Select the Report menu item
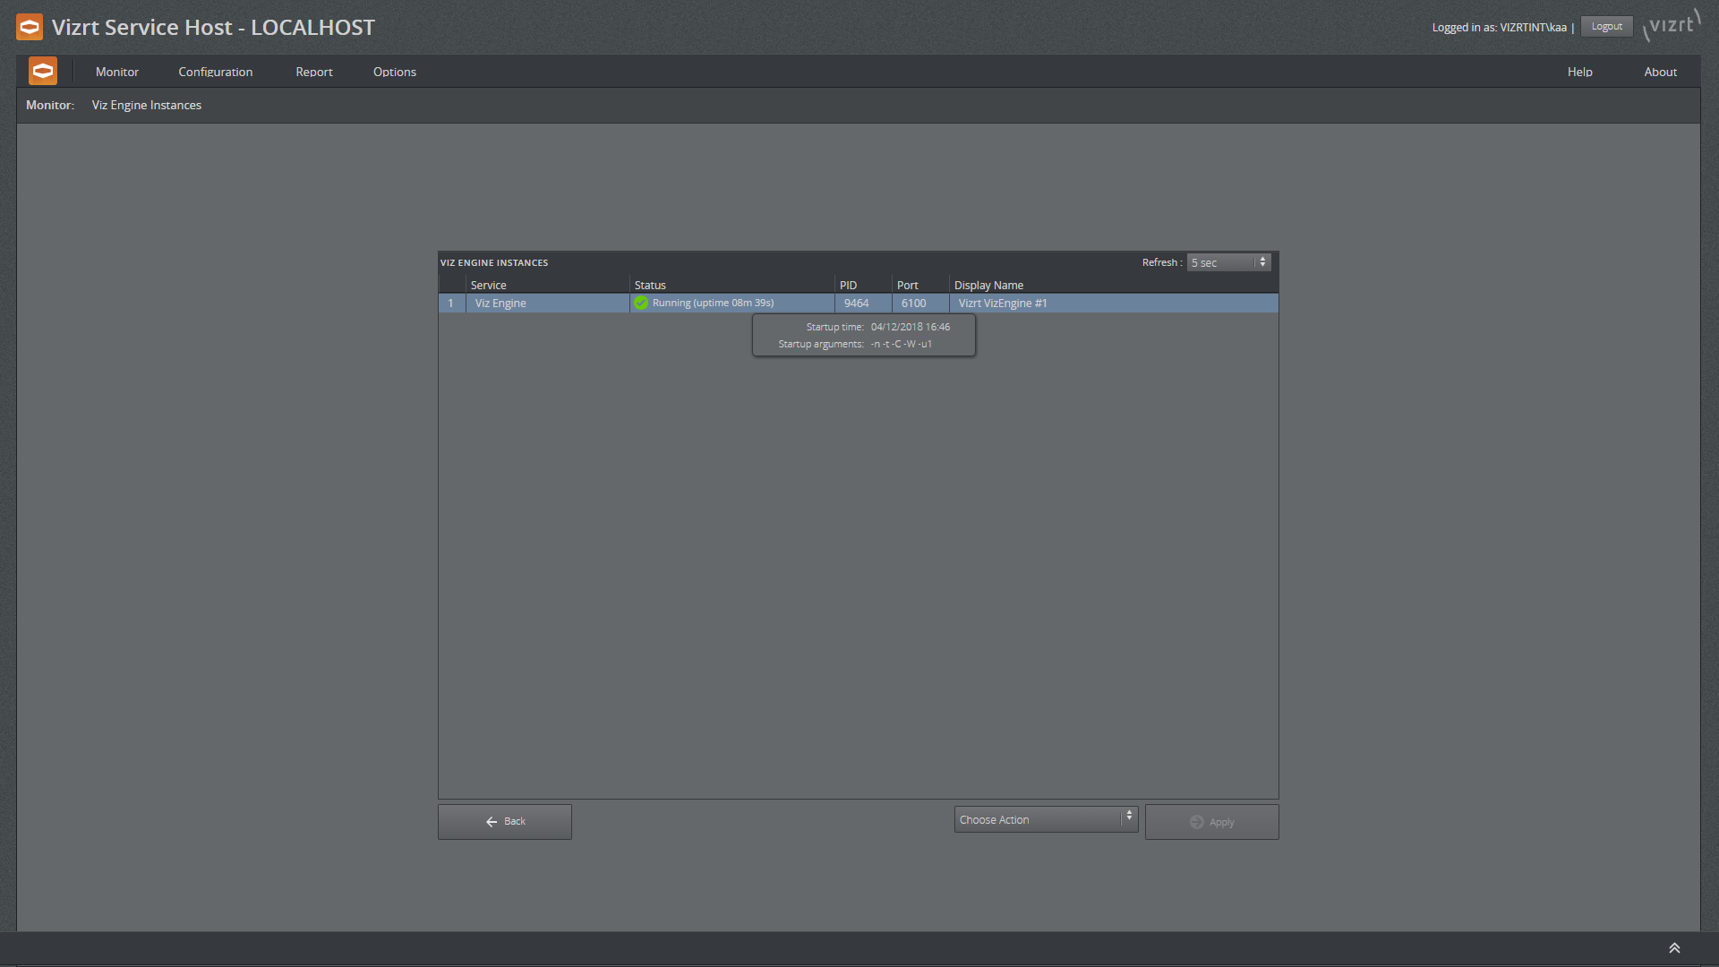This screenshot has height=967, width=1719. pos(312,72)
